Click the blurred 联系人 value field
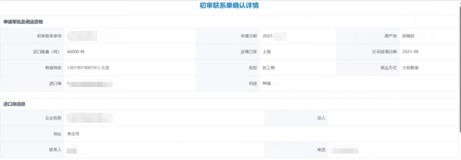 click(x=72, y=151)
